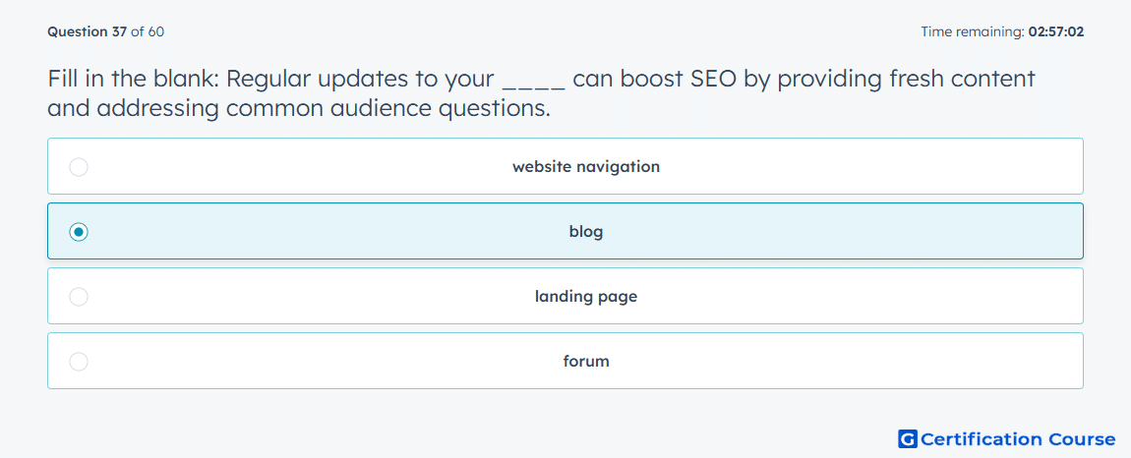
Task: Select the forum radio button
Action: pyautogui.click(x=79, y=362)
